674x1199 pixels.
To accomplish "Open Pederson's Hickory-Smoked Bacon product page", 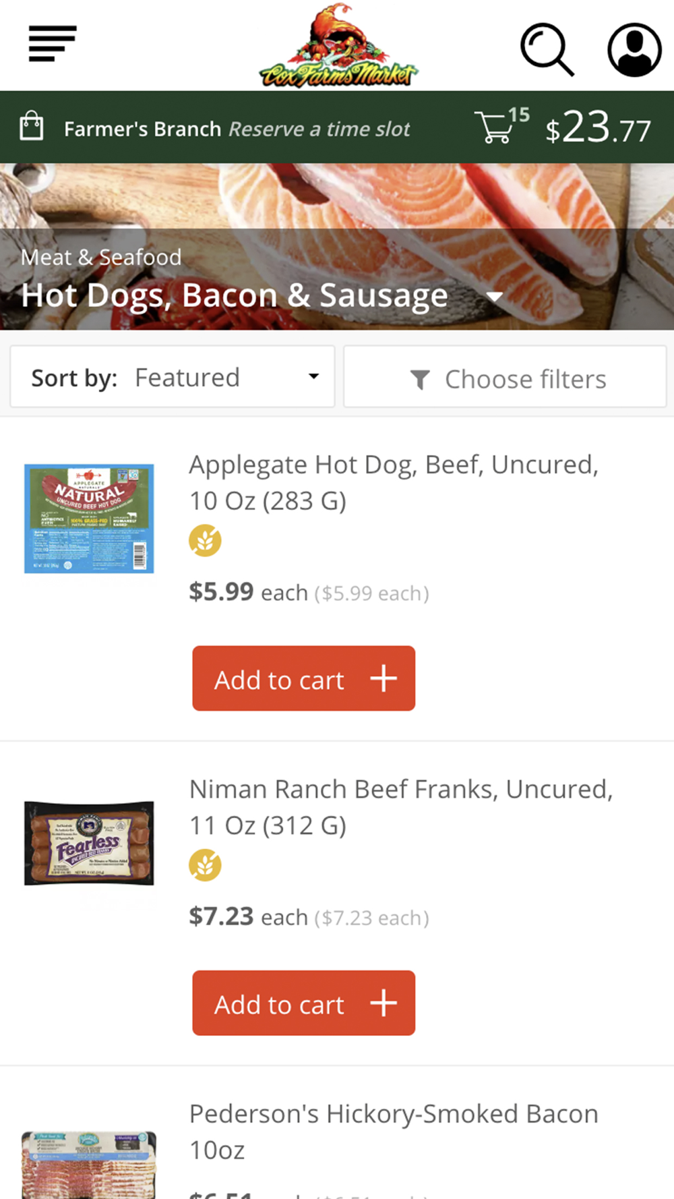I will [x=394, y=1131].
